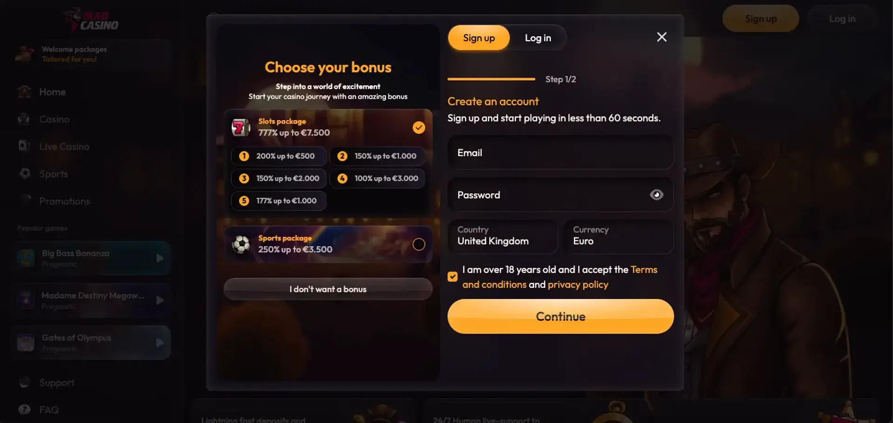
Task: Close the sign-up dialog with X
Action: 661,37
